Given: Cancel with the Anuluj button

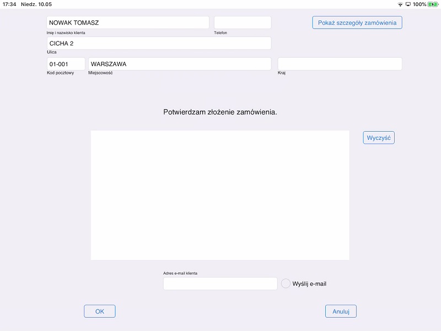Looking at the screenshot, I should pyautogui.click(x=341, y=311).
